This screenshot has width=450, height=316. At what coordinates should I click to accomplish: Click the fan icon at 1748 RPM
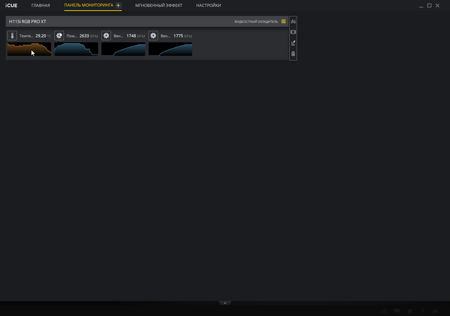(106, 36)
